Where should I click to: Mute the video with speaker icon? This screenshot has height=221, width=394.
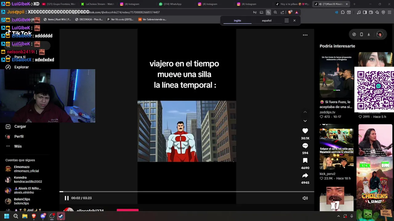coord(305,198)
